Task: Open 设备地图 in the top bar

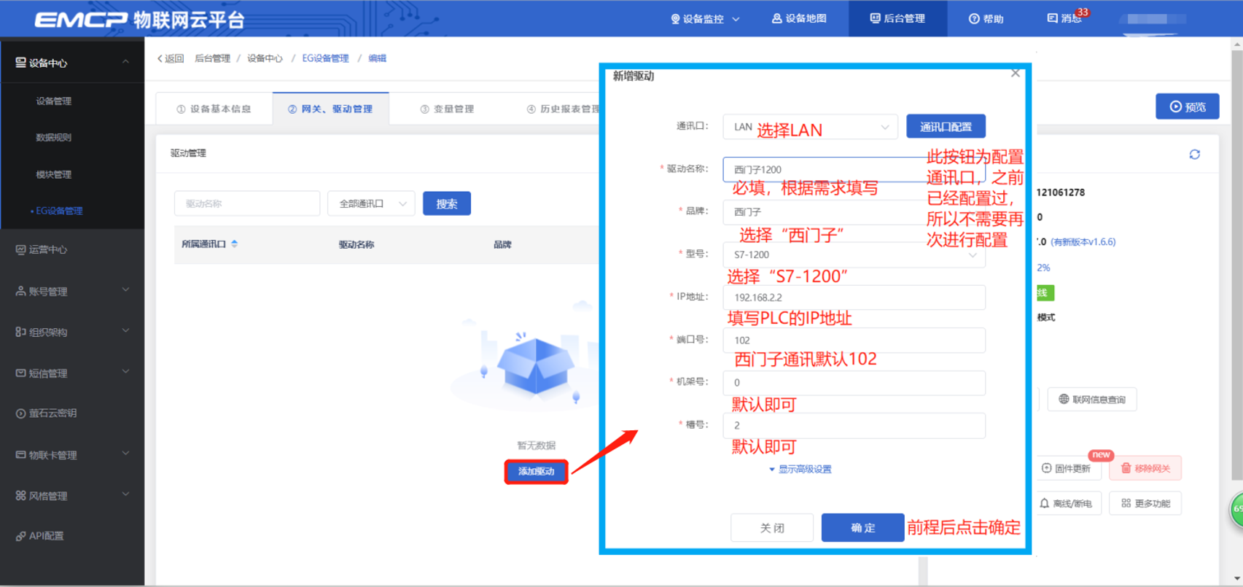Action: point(799,18)
